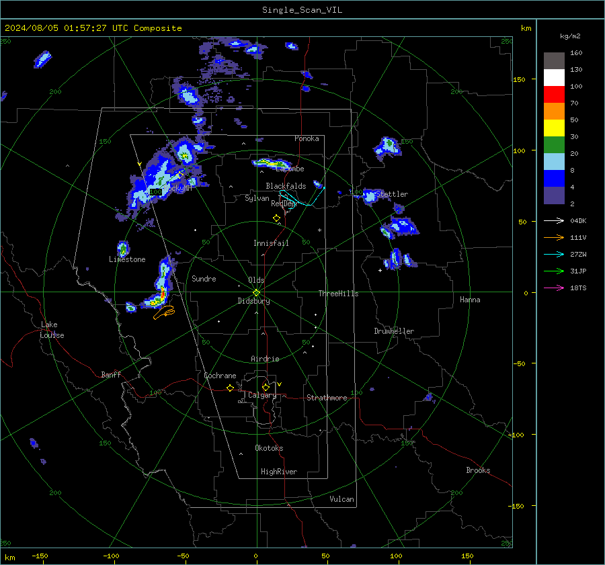Click the Single_Scan_VIL title
The image size is (605, 565).
click(x=302, y=9)
